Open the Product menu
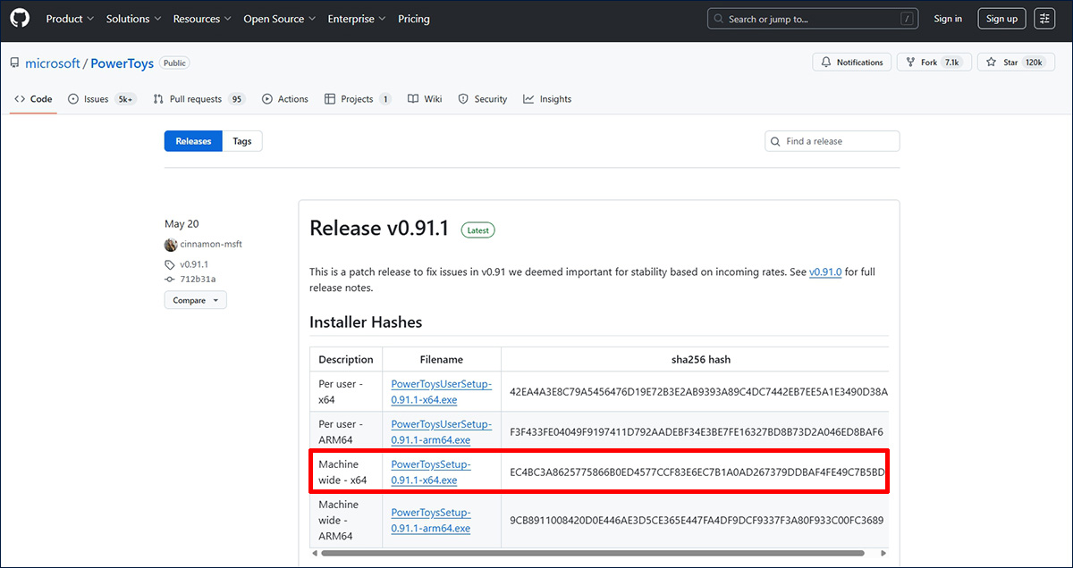Viewport: 1073px width, 568px height. 69,19
